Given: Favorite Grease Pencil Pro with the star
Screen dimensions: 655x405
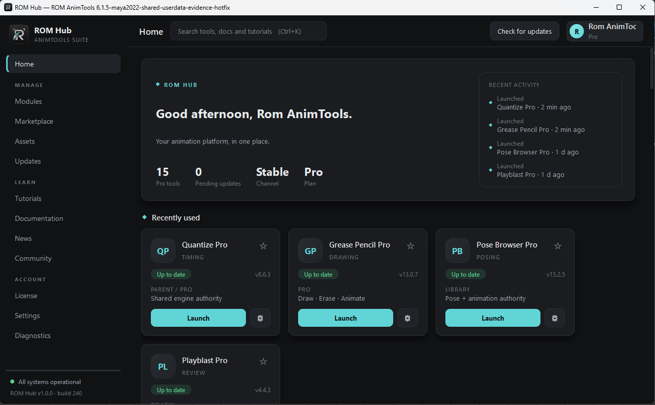Looking at the screenshot, I should (411, 246).
